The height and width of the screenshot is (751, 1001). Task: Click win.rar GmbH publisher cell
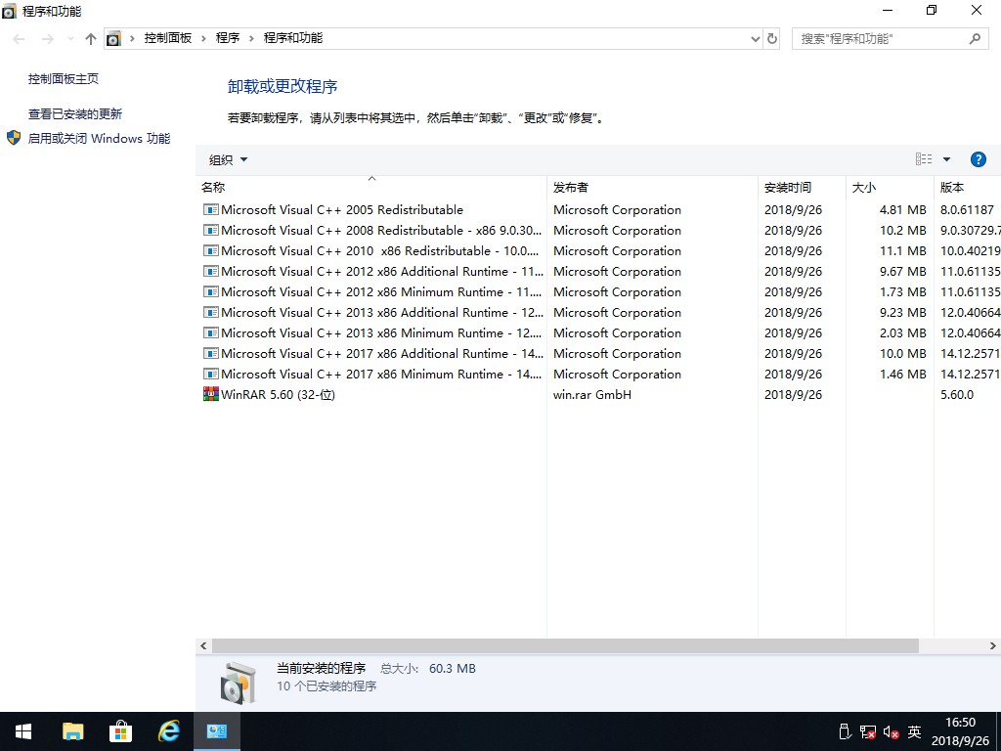tap(591, 395)
